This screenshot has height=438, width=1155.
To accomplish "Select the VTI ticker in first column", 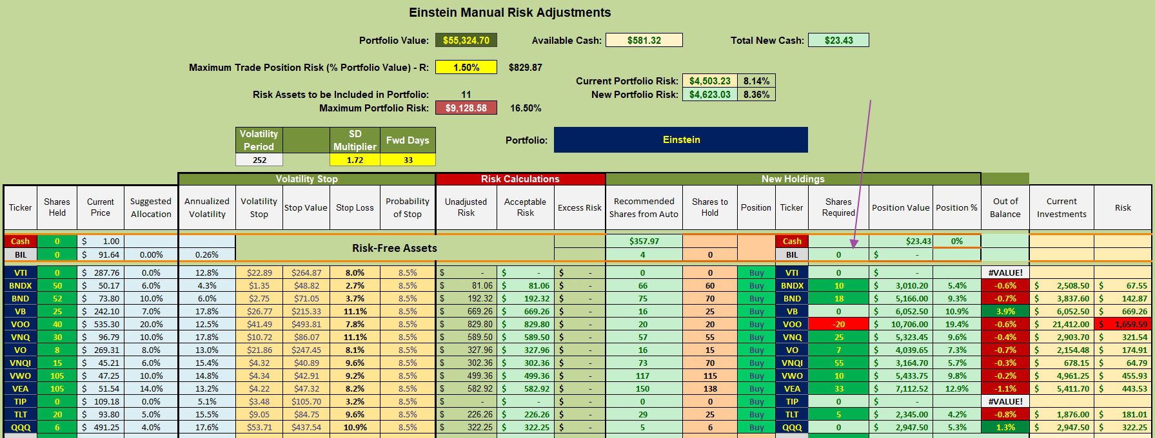I will [20, 272].
